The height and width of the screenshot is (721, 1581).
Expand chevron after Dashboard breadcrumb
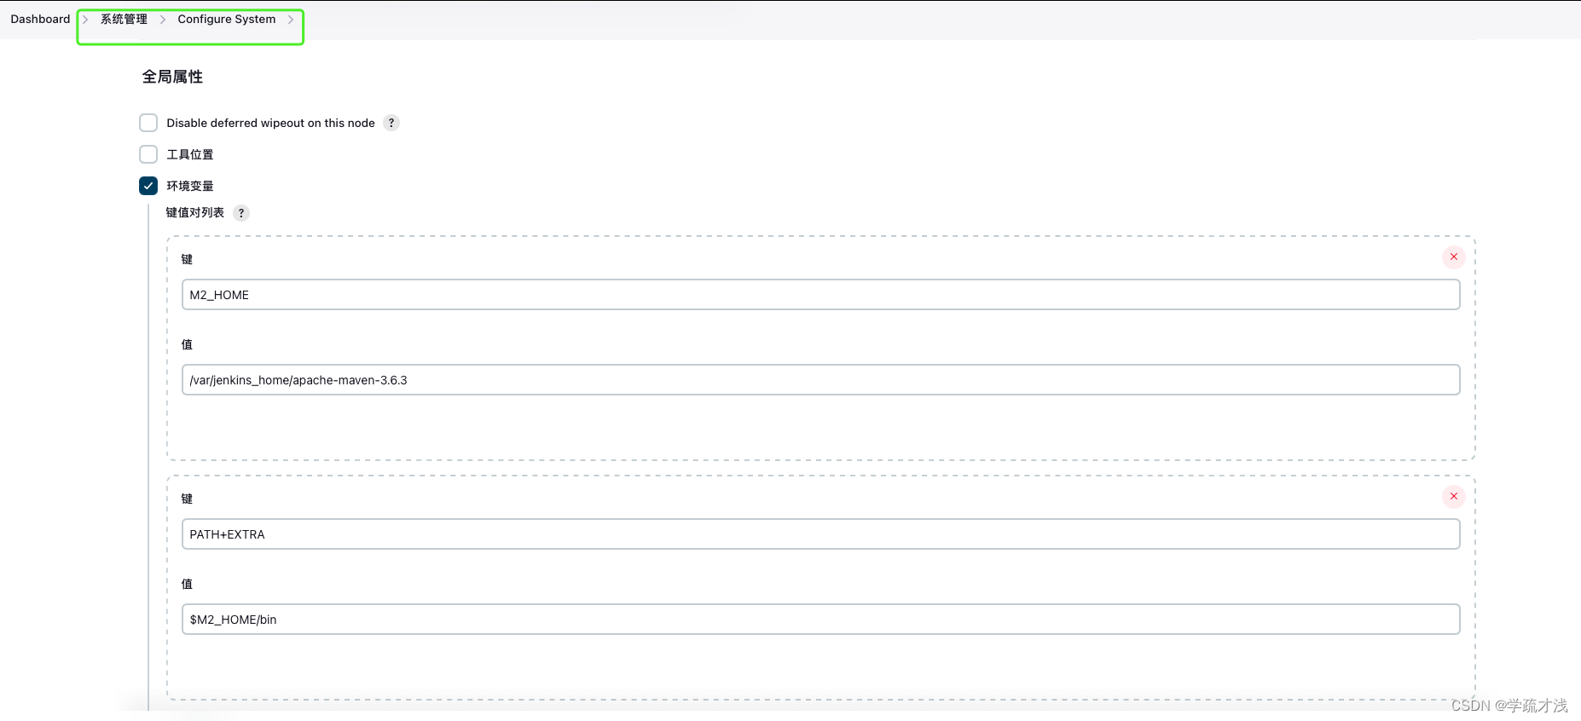tap(85, 20)
